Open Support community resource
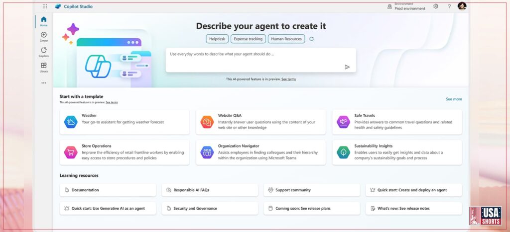Viewport: 510px width, 232px height. pyautogui.click(x=312, y=190)
